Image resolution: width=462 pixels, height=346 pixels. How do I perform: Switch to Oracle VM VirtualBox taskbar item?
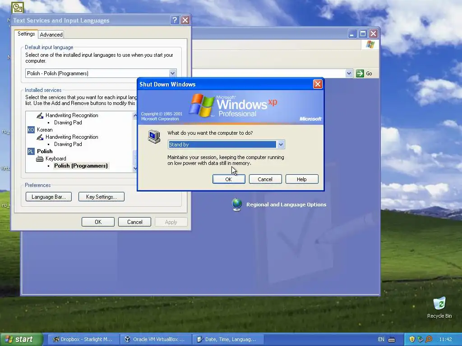156,339
